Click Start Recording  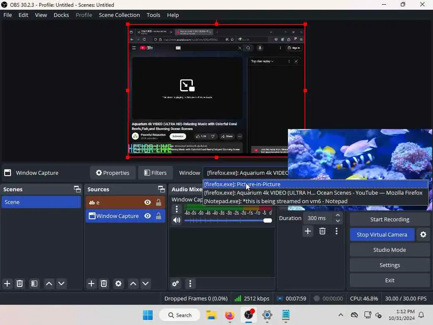389,220
